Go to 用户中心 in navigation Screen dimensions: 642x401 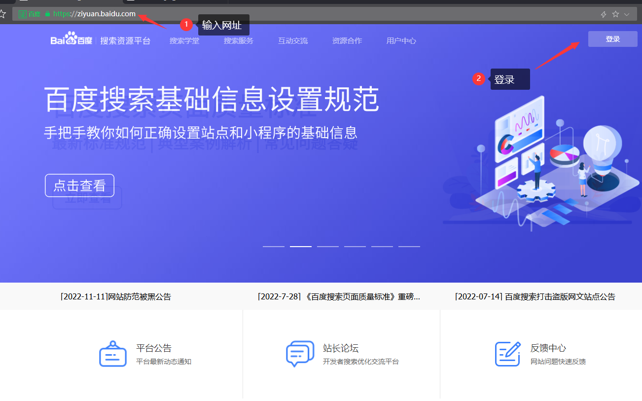tap(401, 41)
